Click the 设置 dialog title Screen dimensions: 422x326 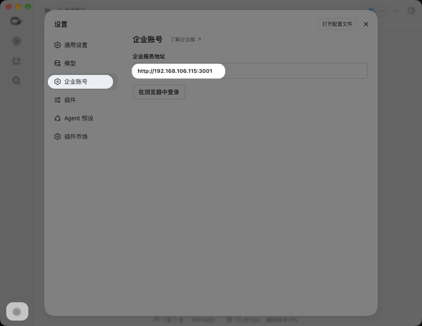tap(61, 24)
